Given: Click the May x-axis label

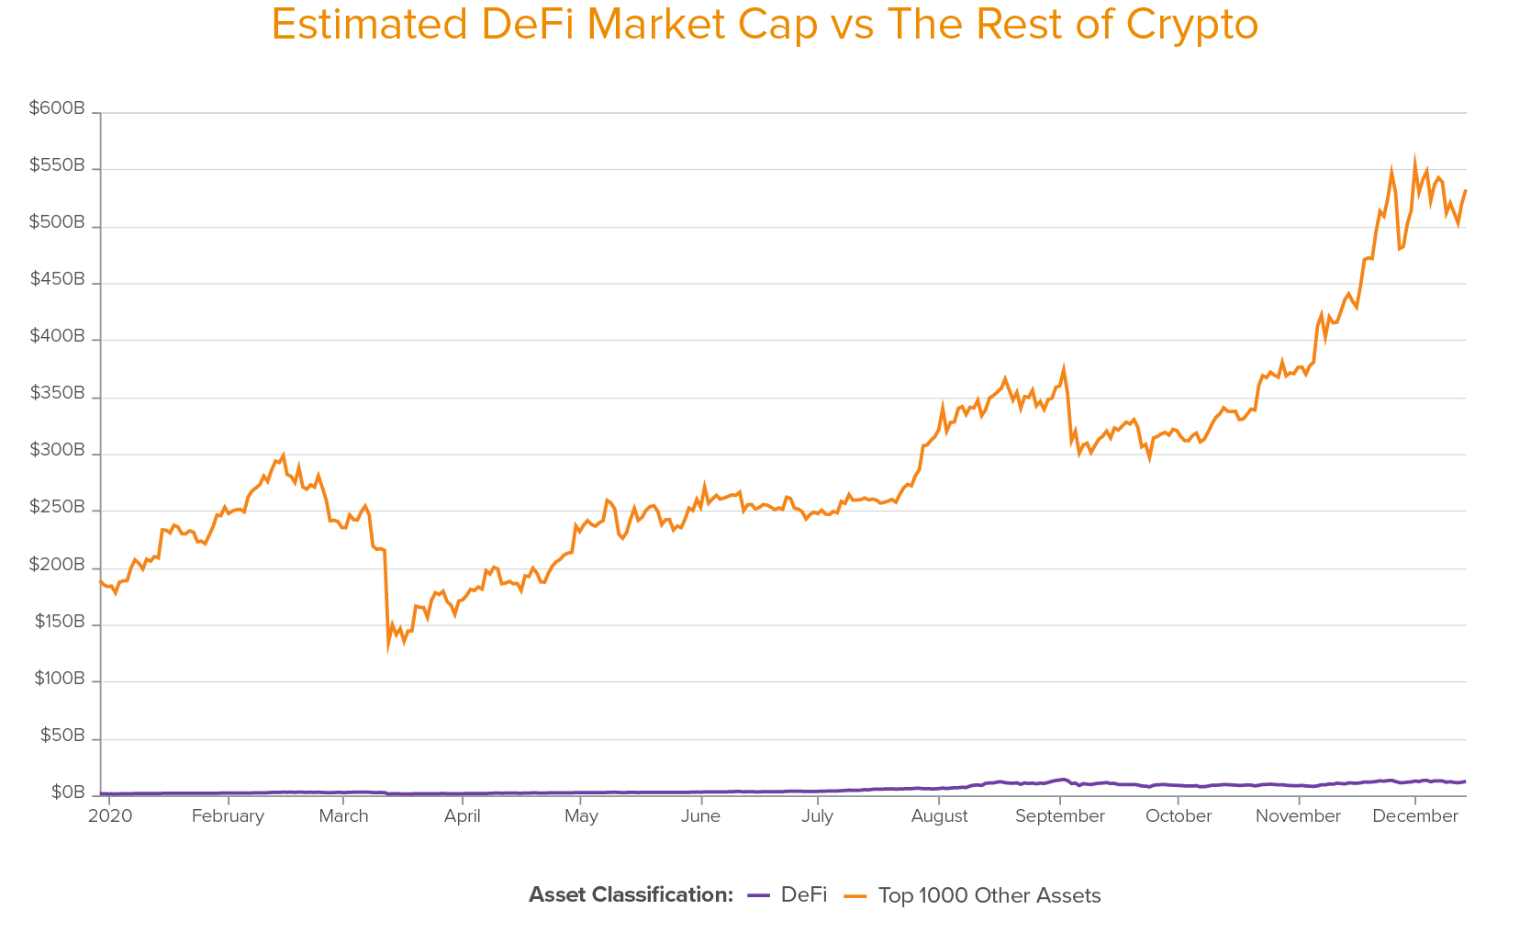Looking at the screenshot, I should tap(581, 816).
